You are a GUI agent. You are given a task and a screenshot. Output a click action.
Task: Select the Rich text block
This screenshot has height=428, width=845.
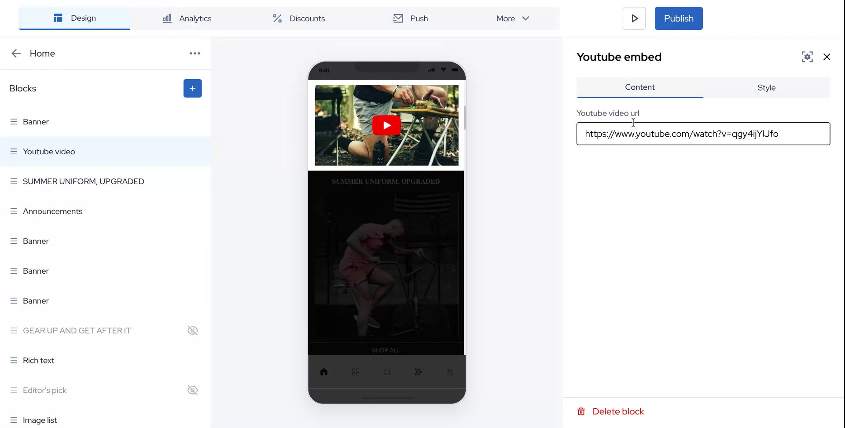click(x=38, y=360)
